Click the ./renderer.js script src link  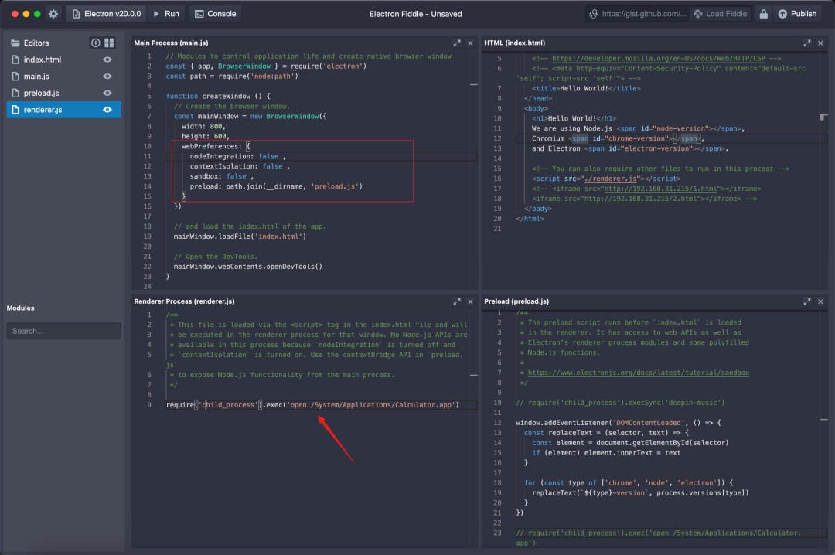pos(610,179)
